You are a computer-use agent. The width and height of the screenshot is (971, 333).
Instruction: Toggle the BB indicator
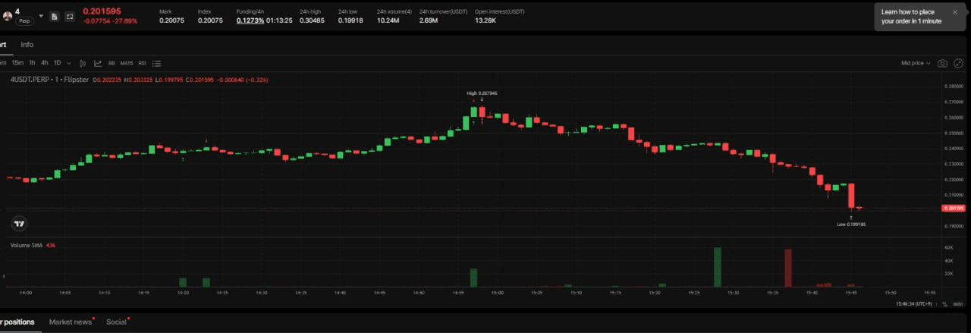coord(112,63)
